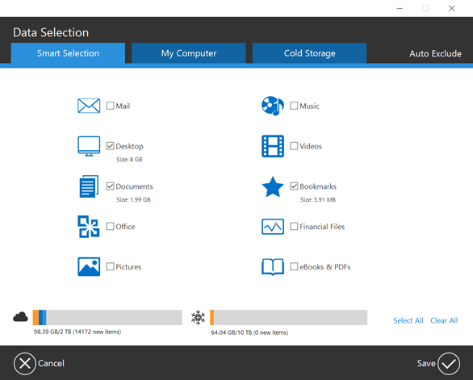
Task: Click the Select All link
Action: [x=408, y=320]
